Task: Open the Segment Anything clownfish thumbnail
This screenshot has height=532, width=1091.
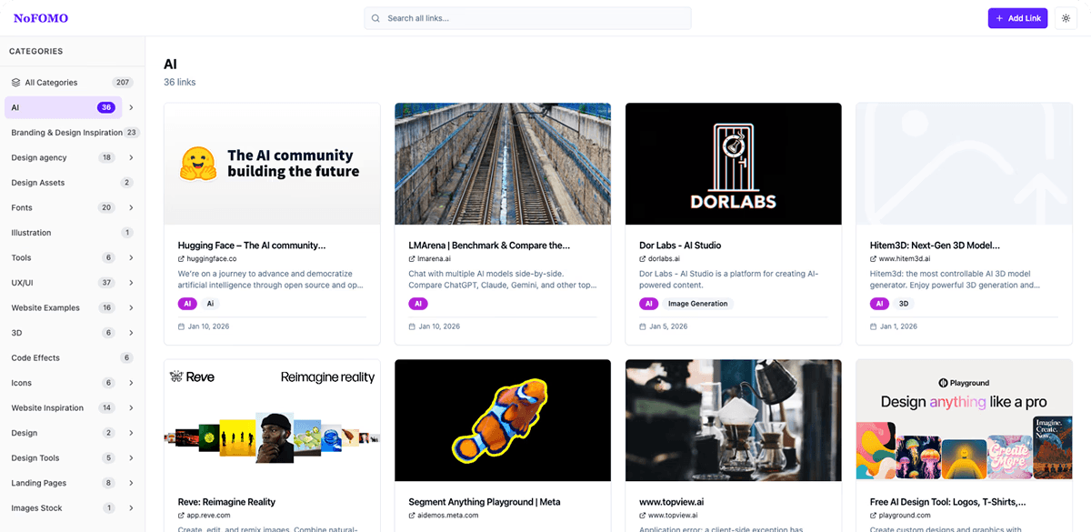Action: point(503,420)
